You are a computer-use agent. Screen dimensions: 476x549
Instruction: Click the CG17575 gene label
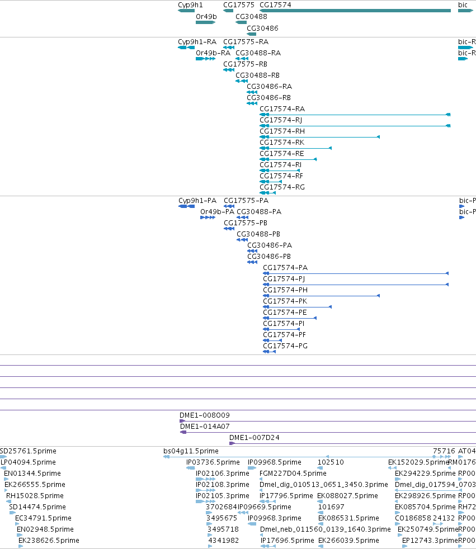pyautogui.click(x=239, y=5)
